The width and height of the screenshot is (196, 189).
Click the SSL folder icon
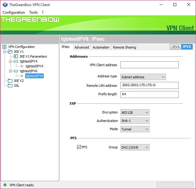pyautogui.click(x=10, y=86)
